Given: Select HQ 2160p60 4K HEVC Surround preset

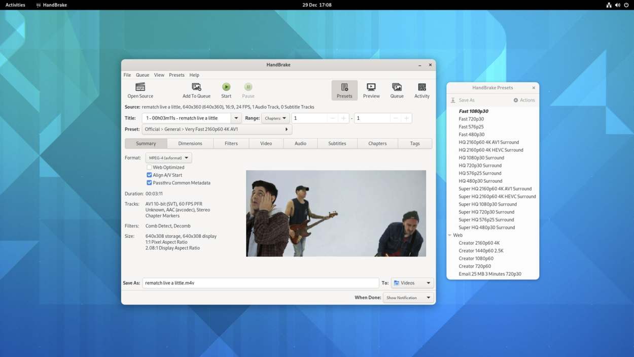Looking at the screenshot, I should [x=491, y=150].
